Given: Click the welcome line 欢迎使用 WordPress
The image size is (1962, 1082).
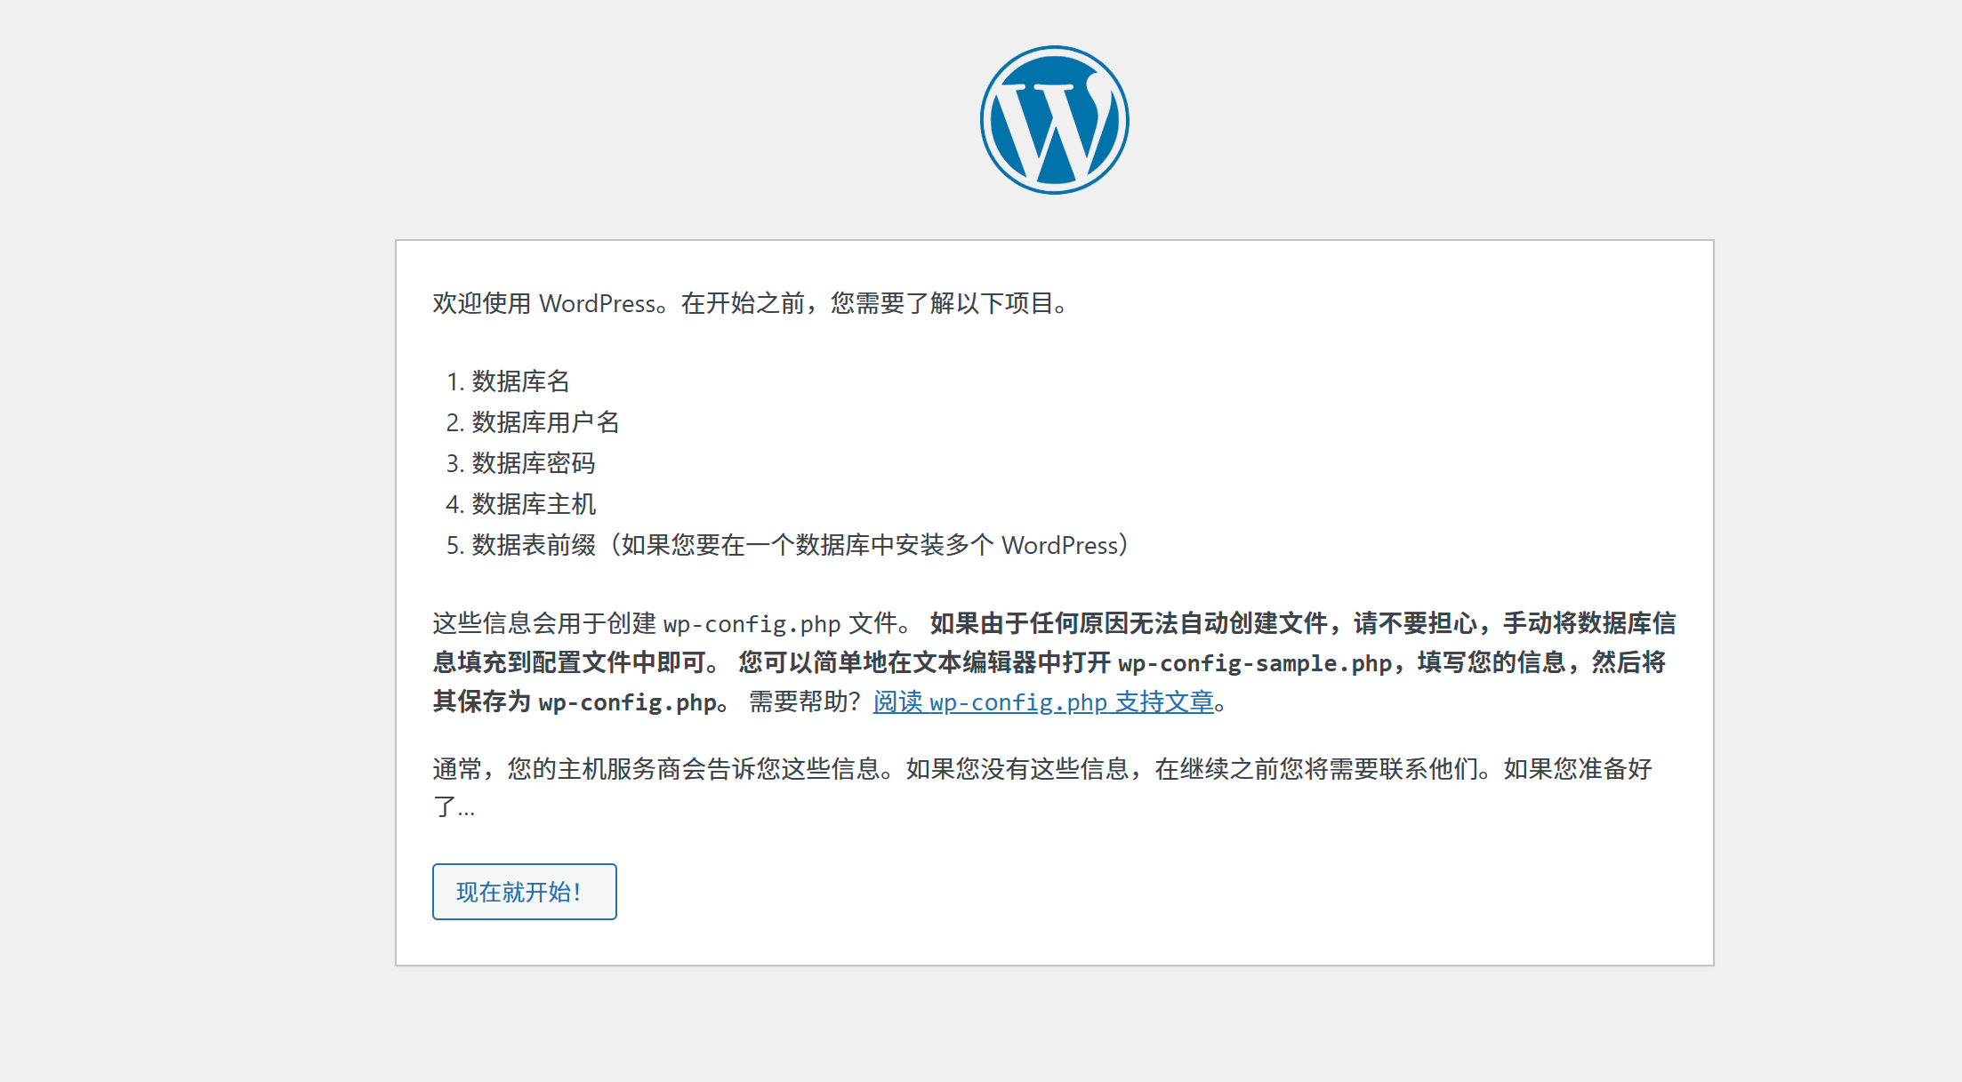Looking at the screenshot, I should pyautogui.click(x=752, y=303).
